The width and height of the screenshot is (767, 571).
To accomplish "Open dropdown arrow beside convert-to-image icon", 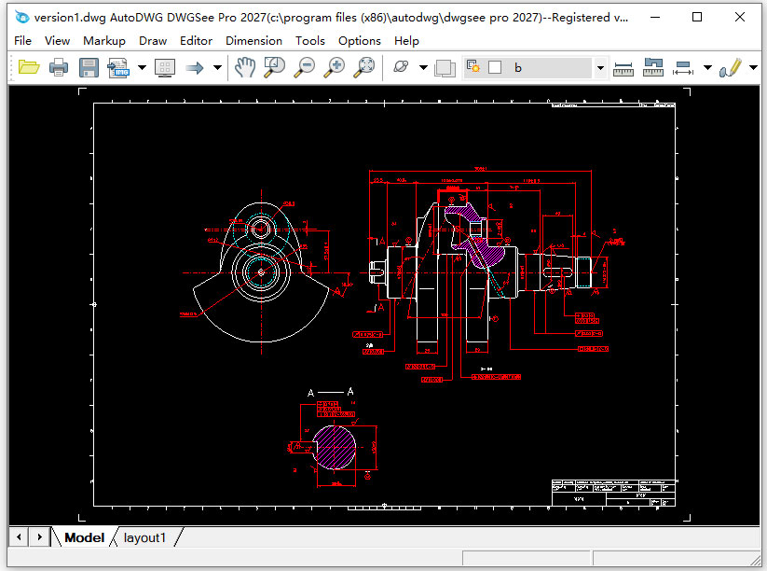I will click(142, 67).
